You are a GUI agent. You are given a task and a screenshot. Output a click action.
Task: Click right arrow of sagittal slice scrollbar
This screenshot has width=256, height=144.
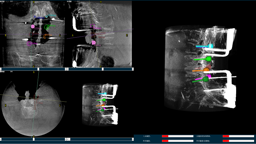[x=132, y=69]
